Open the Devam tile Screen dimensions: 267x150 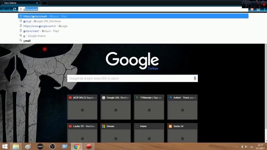pos(116,133)
